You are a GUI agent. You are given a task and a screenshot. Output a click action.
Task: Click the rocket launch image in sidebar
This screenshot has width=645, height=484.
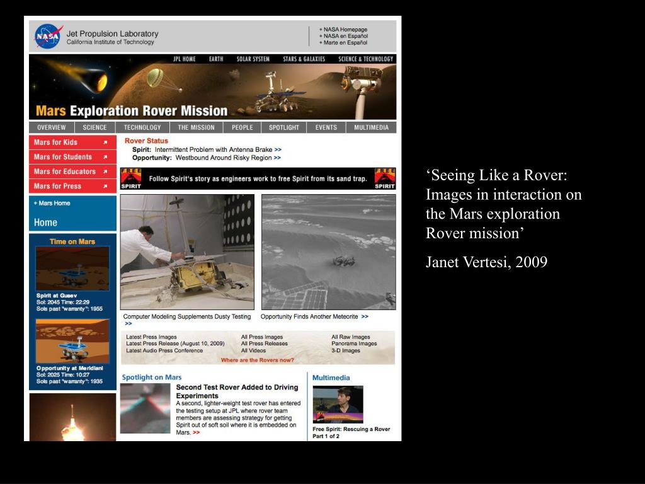point(73,417)
